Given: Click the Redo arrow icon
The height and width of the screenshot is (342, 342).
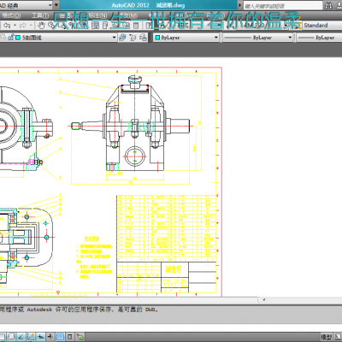Looking at the screenshot, I should pos(23,26).
